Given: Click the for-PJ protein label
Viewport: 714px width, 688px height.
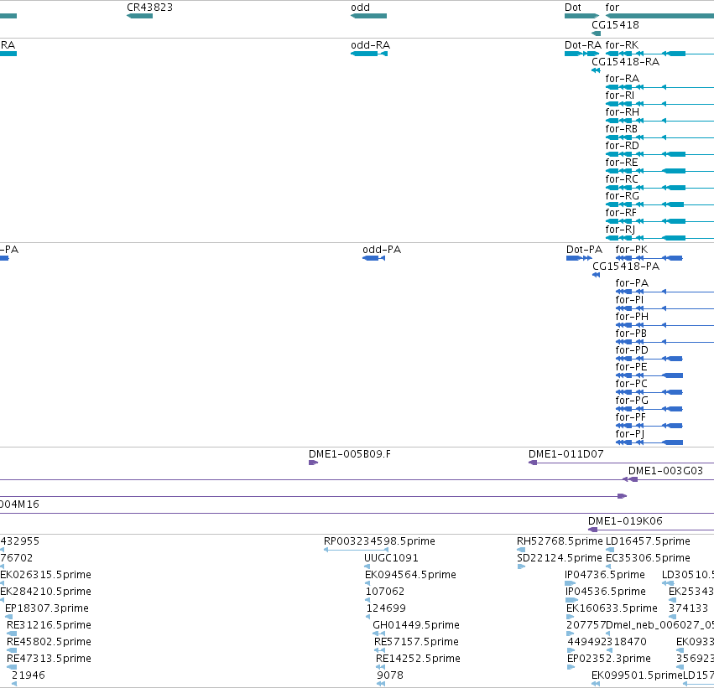Looking at the screenshot, I should (630, 434).
